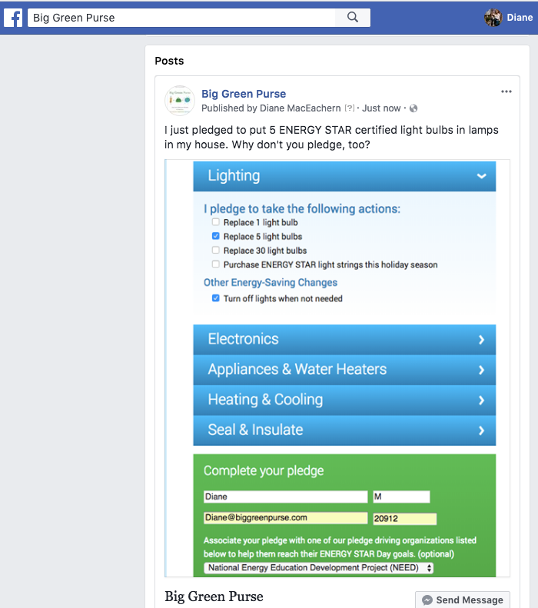Image resolution: width=538 pixels, height=608 pixels.
Task: Click 'Published by Diane MacEachern' text
Action: pyautogui.click(x=271, y=108)
